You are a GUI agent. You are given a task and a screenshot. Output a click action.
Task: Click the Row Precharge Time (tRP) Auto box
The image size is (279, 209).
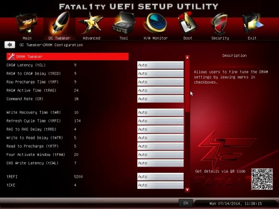tap(160, 82)
